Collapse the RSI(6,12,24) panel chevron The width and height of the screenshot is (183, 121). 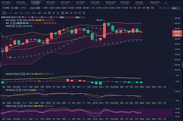pos(3,106)
